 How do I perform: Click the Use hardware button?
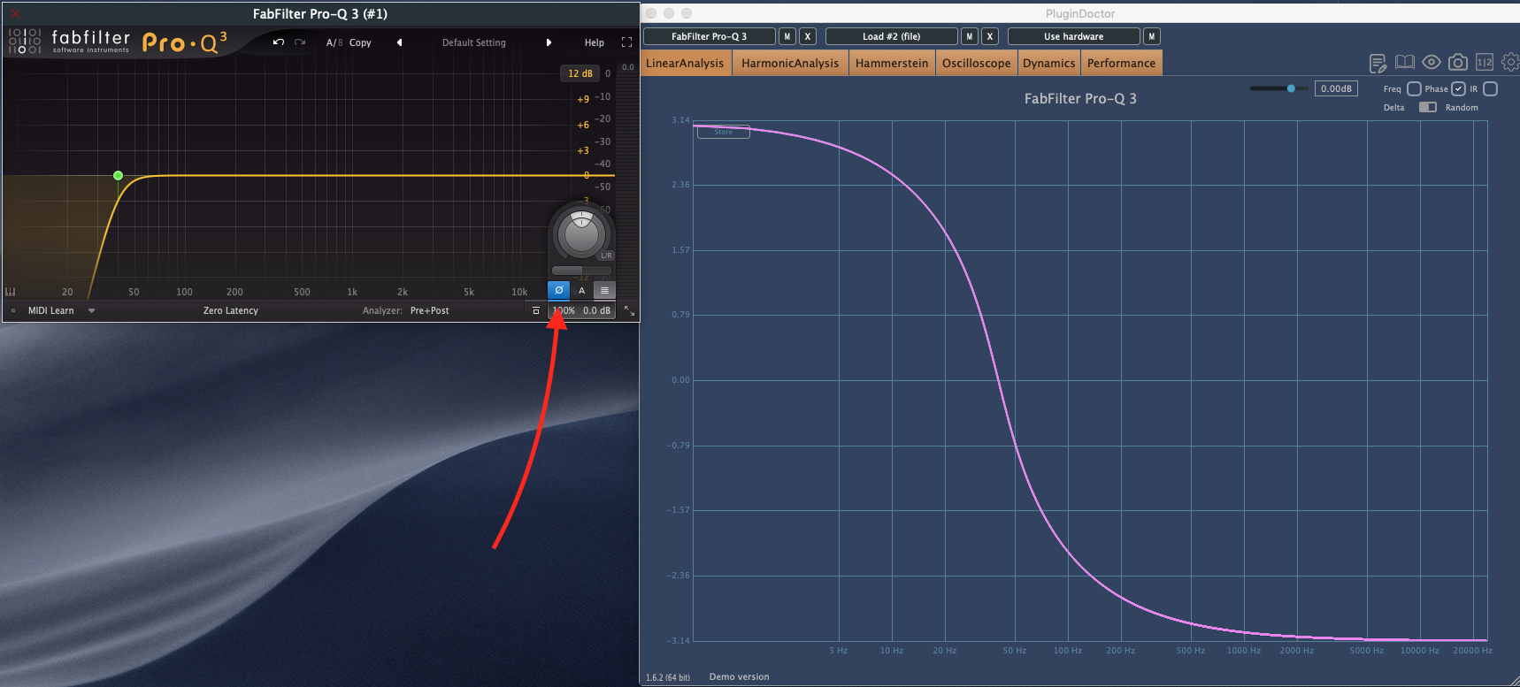(x=1073, y=36)
